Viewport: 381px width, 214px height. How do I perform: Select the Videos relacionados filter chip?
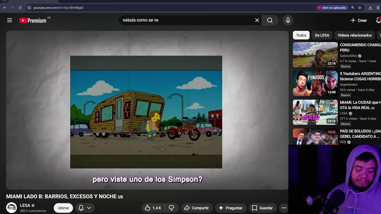(355, 35)
